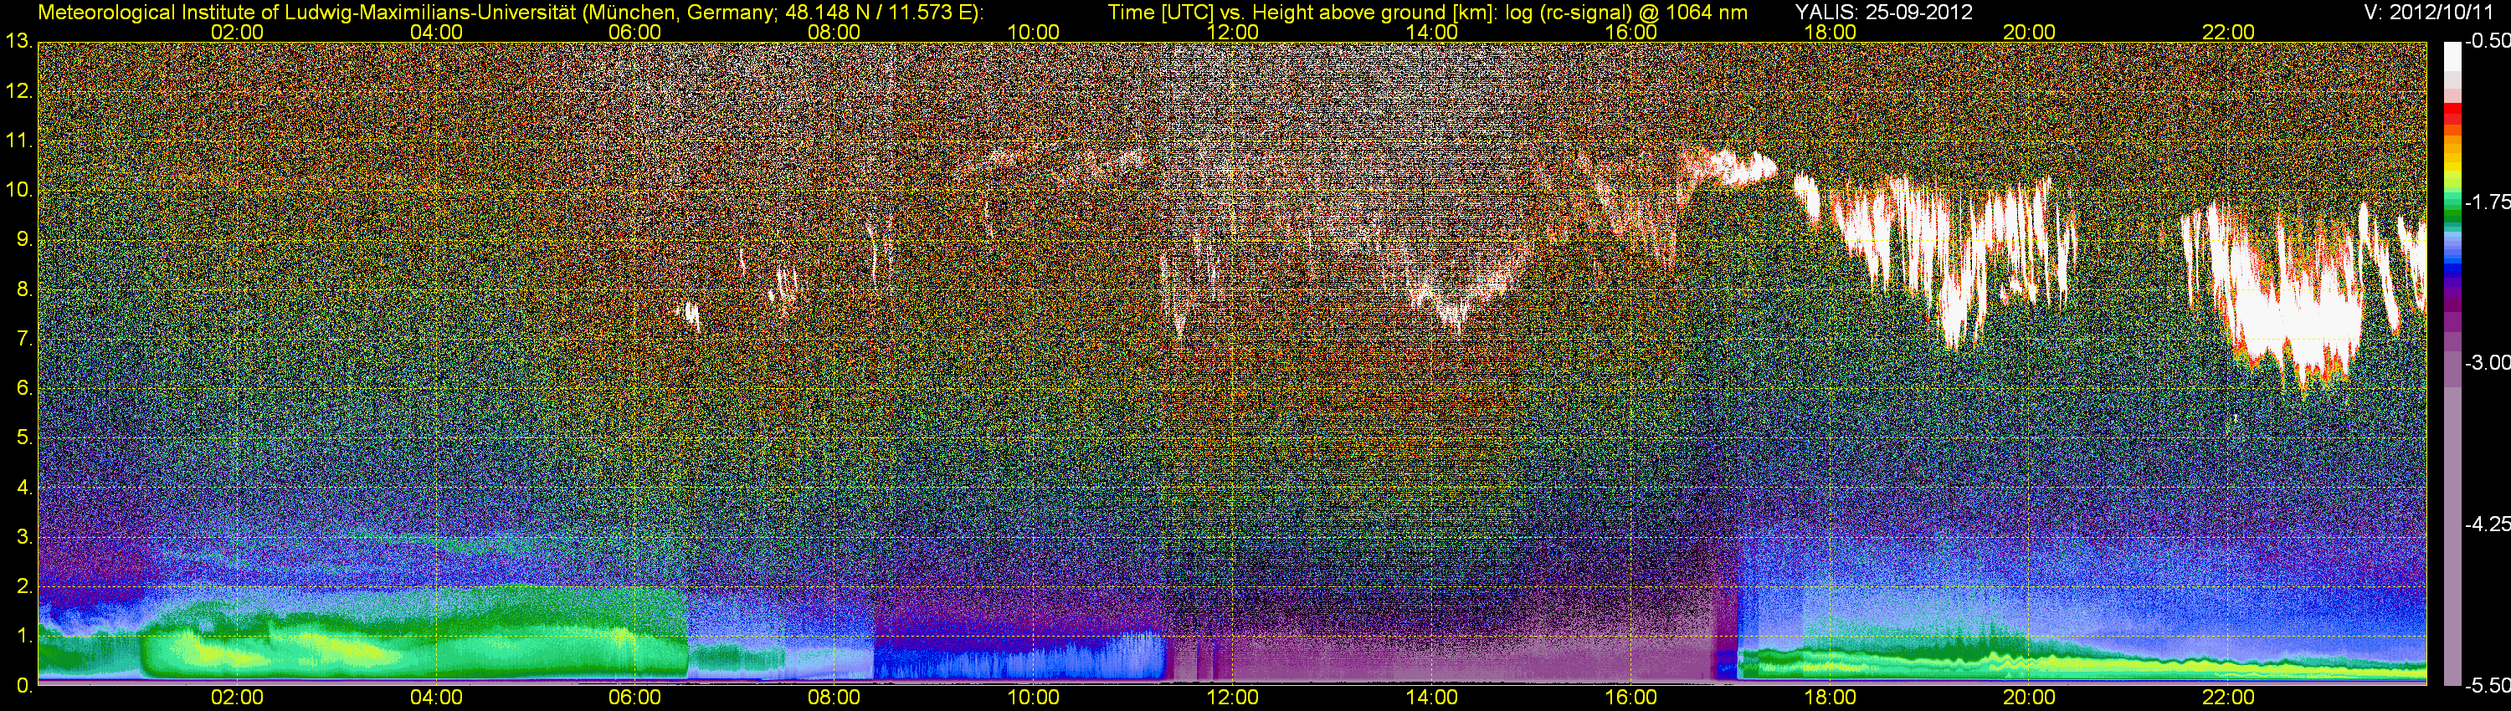Click 20:00 on the lower time axis

click(2030, 698)
